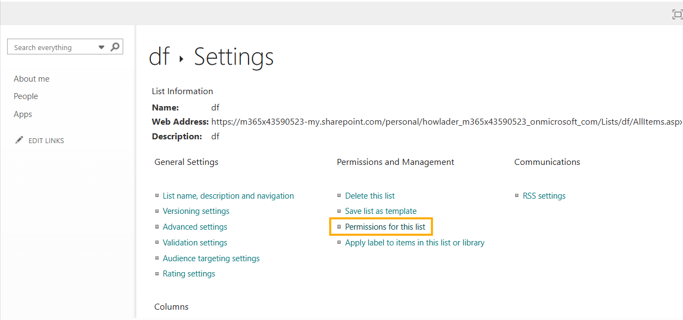Open Permissions for this list

point(381,226)
